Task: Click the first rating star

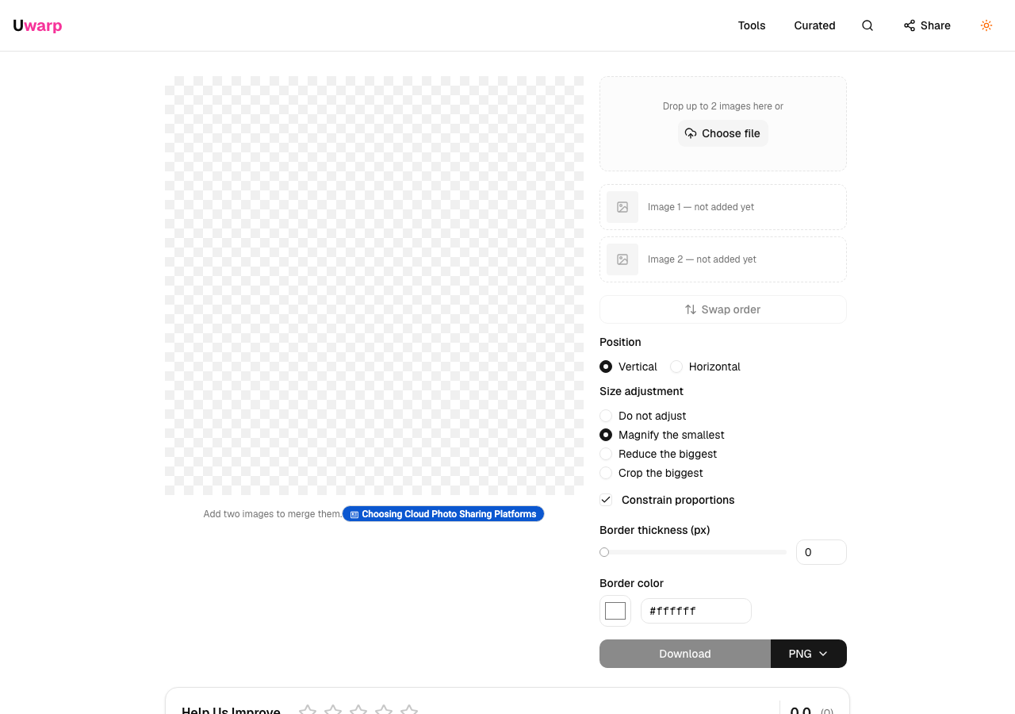Action: click(308, 710)
